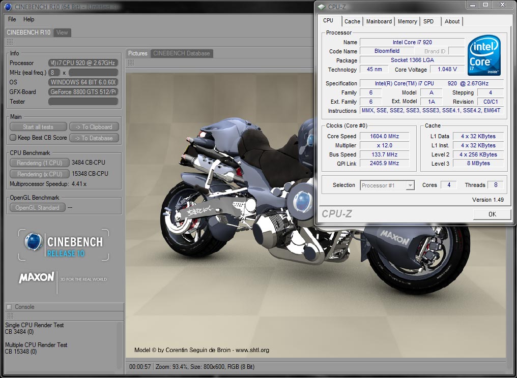The height and width of the screenshot is (378, 517).
Task: Click the CPU-Z title bar chip icon
Action: coord(322,7)
